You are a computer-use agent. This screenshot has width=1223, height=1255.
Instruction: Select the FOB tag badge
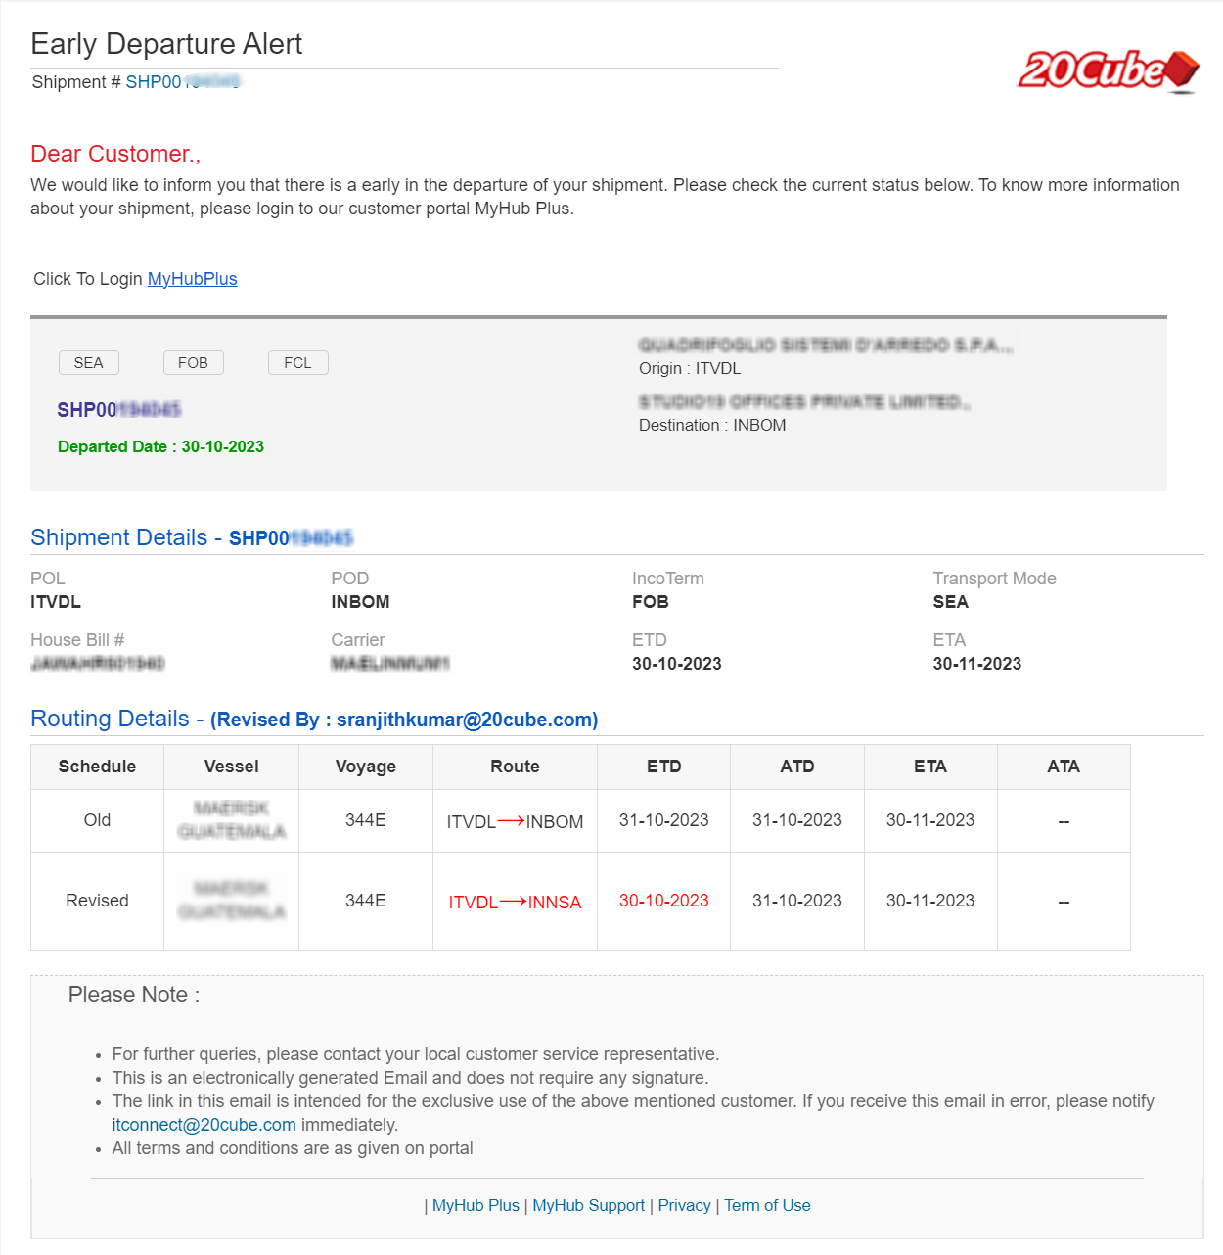193,363
